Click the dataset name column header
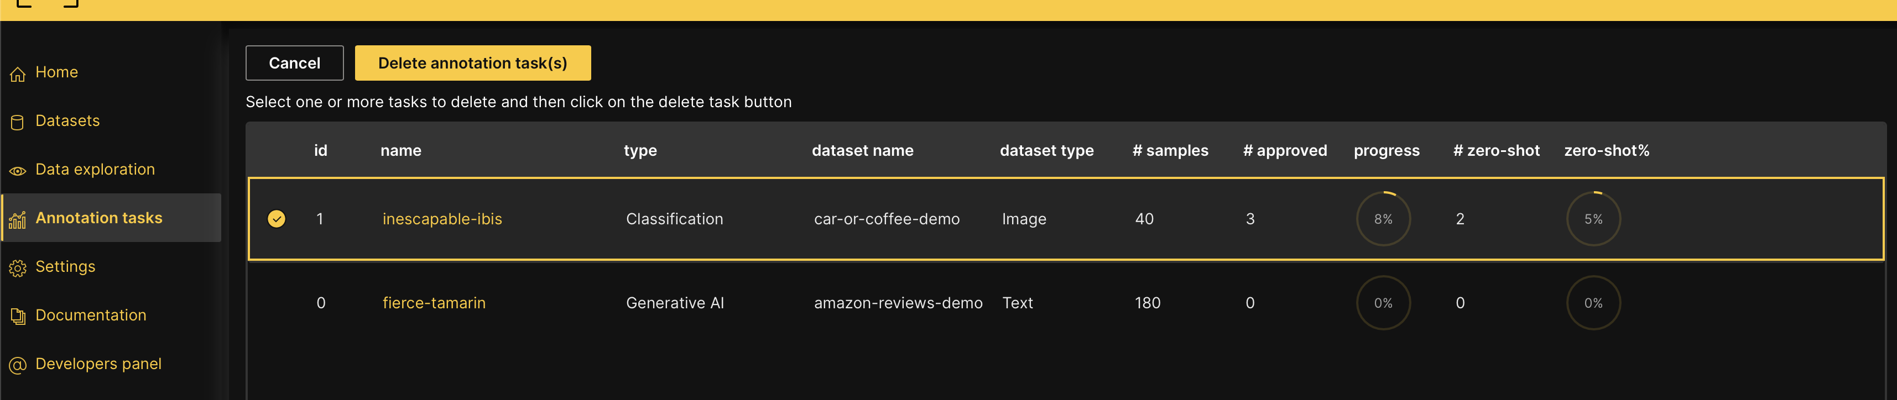1897x400 pixels. pos(862,151)
